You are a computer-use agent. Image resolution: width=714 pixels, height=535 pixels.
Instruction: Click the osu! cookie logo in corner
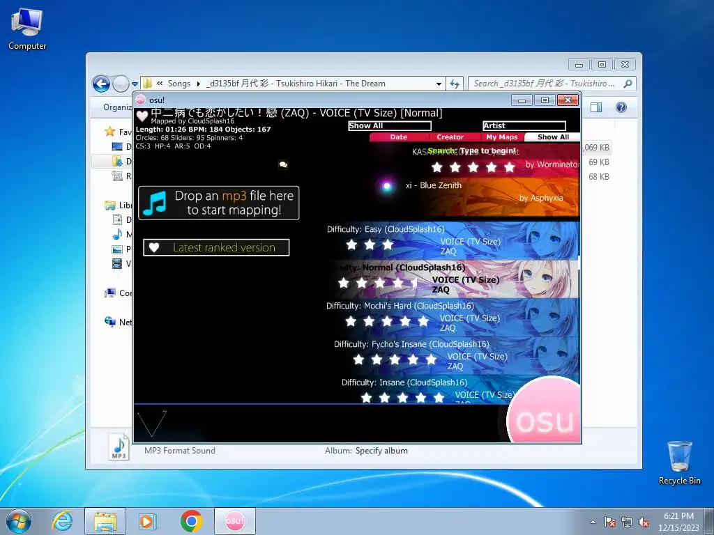[x=544, y=410]
